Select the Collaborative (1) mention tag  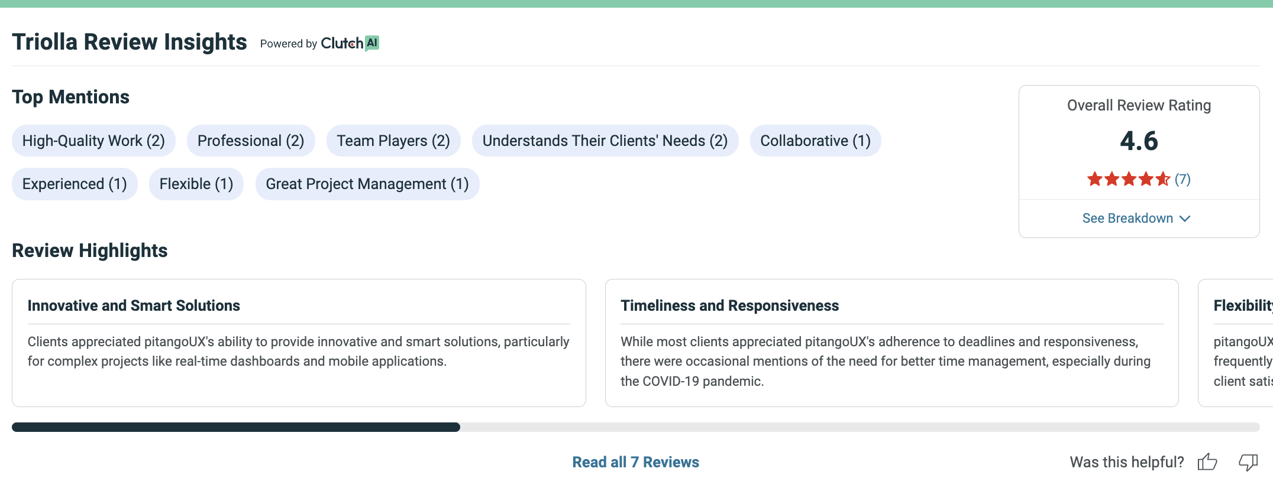815,141
